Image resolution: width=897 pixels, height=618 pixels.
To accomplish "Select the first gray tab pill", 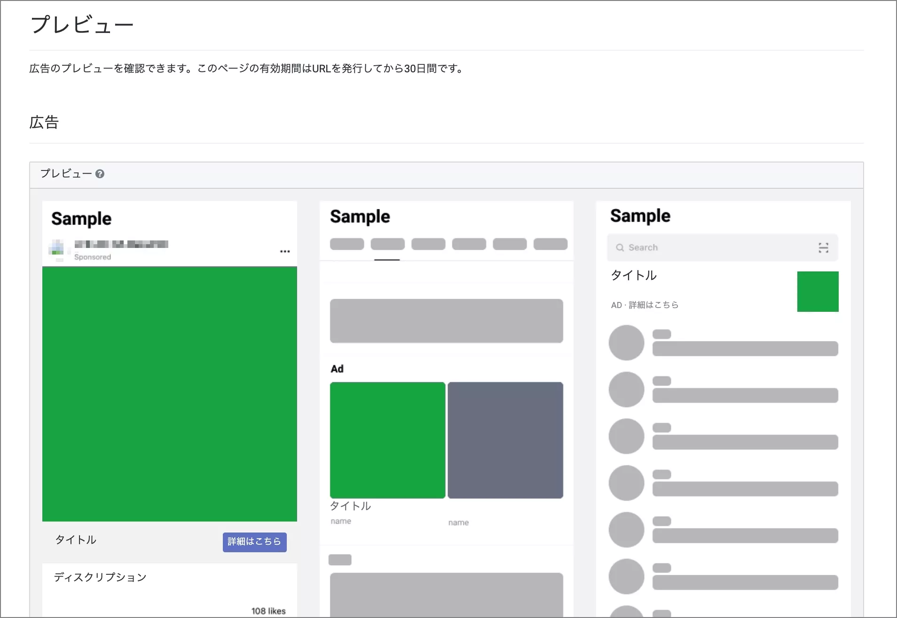I will (347, 244).
